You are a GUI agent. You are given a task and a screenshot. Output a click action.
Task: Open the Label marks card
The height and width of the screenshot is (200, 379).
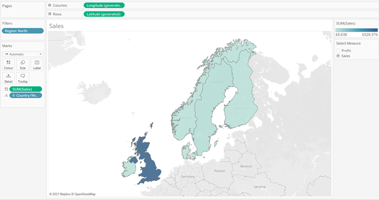[37, 64]
